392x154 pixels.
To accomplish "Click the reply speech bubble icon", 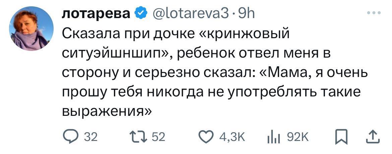I will click(70, 137).
